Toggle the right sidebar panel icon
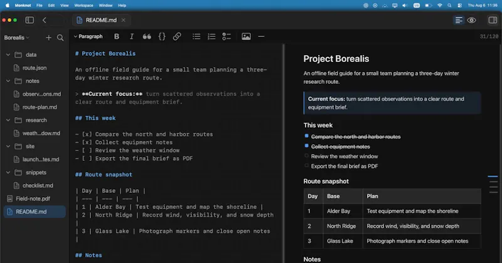502x263 pixels. tap(493, 20)
